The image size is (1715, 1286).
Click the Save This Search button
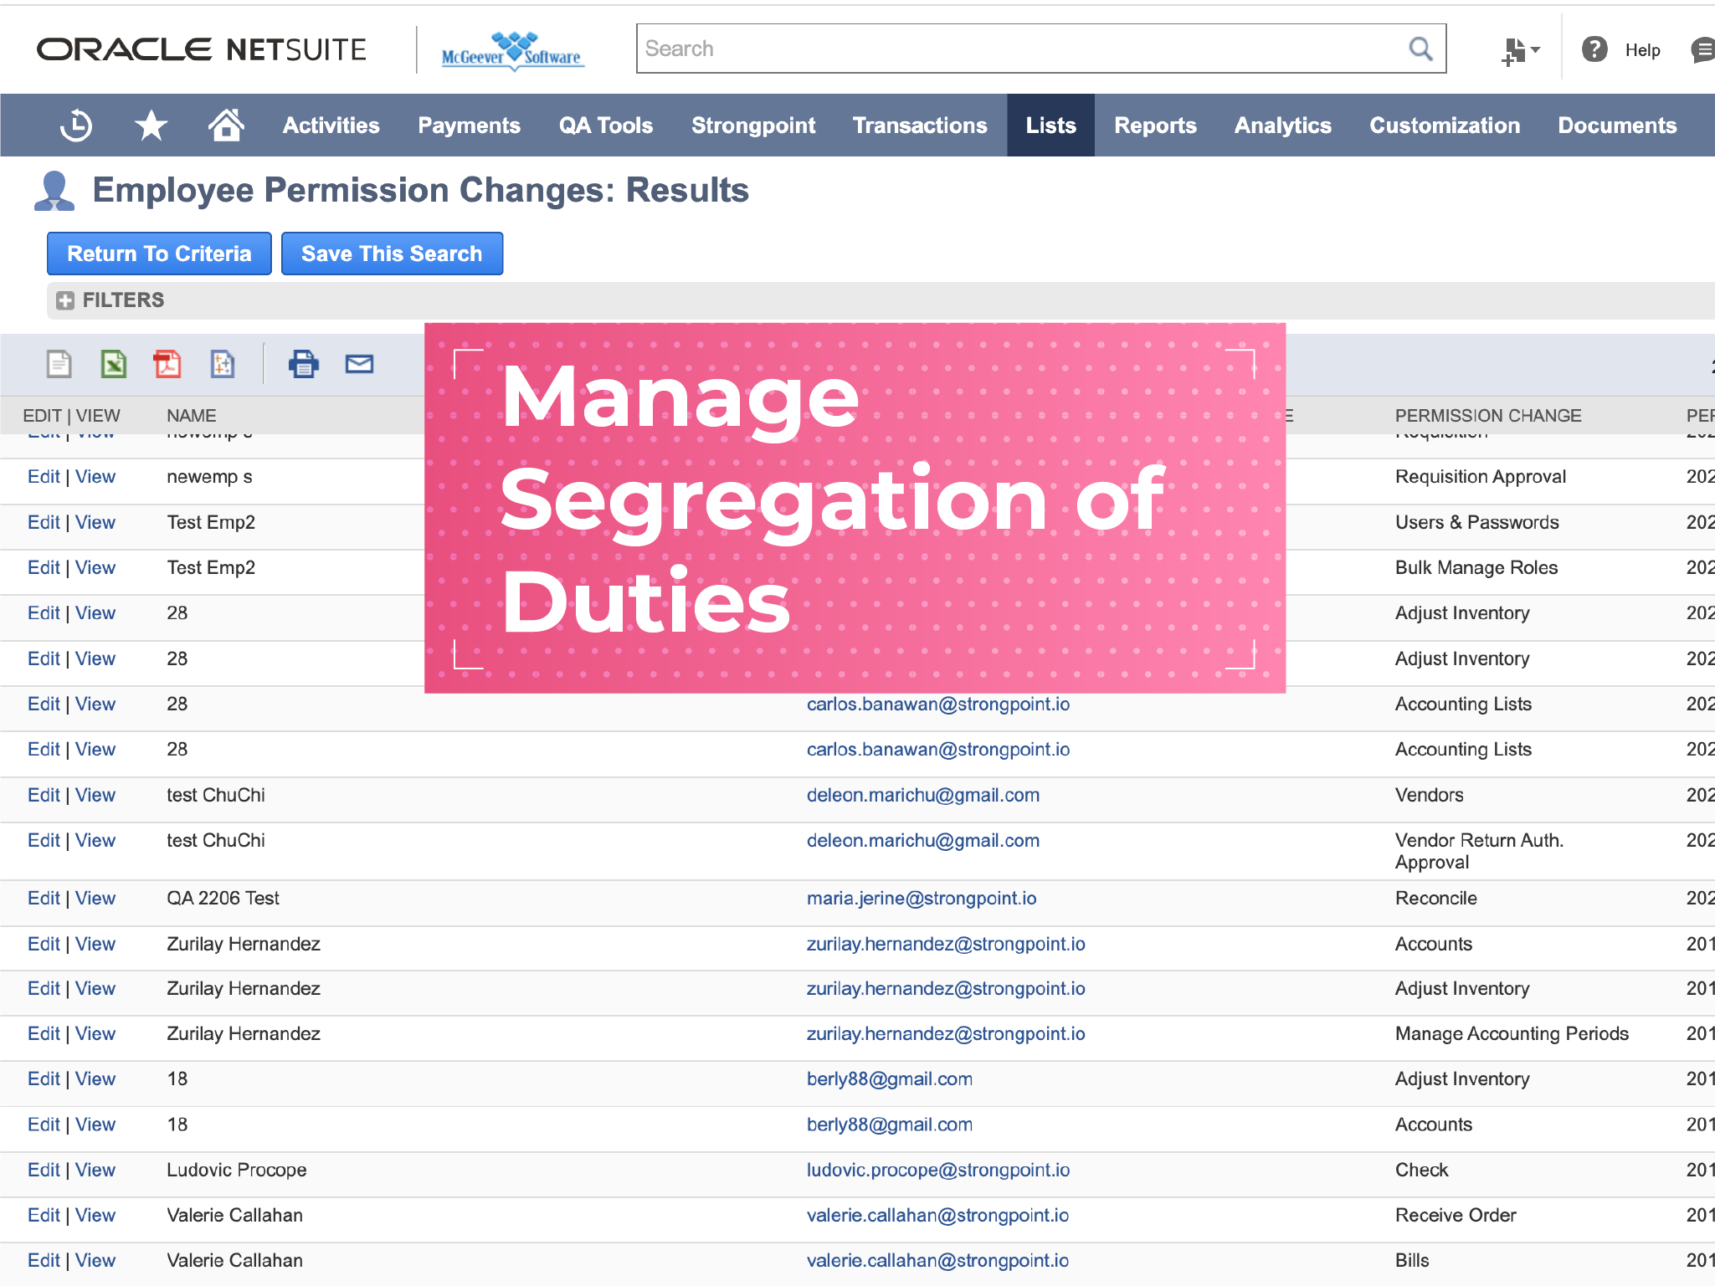coord(392,254)
